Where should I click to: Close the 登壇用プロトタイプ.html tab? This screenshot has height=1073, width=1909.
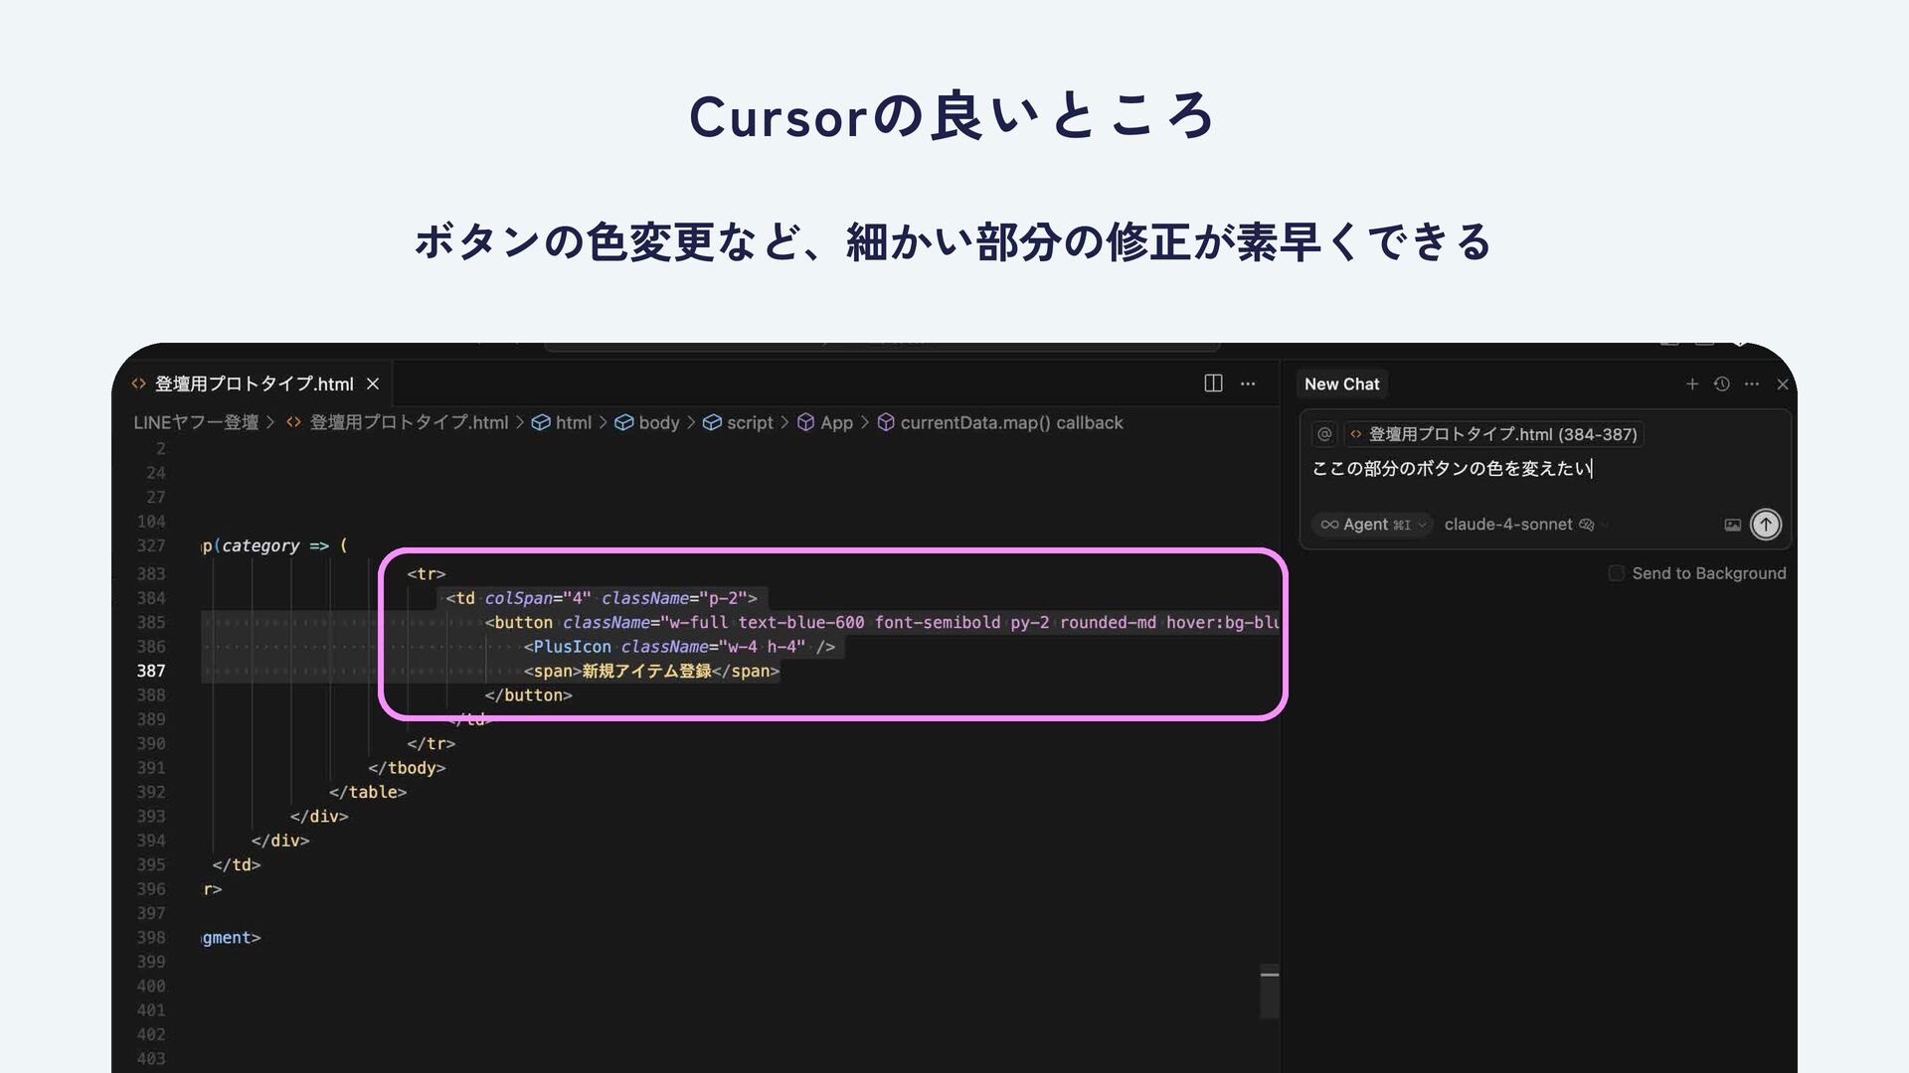point(373,383)
